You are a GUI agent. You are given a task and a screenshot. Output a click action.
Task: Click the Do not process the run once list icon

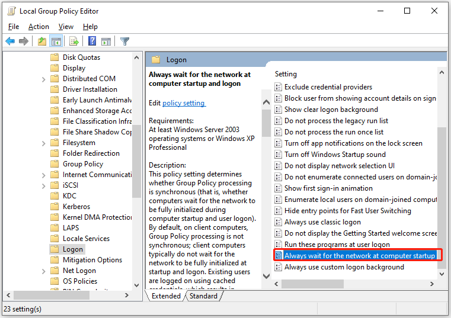(278, 132)
